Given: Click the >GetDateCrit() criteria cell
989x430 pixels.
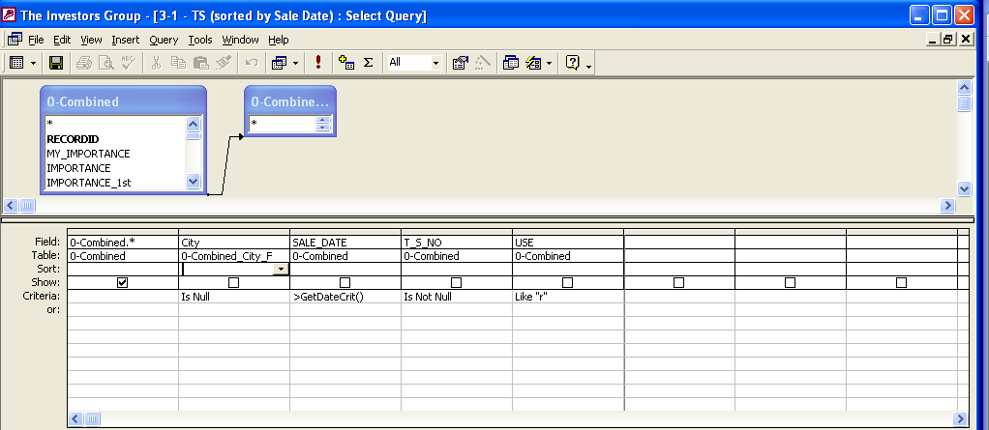Looking at the screenshot, I should (345, 297).
